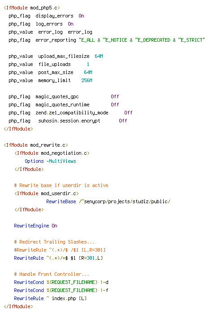
Task: Click the RewriteEngine On directive
Action: (35, 226)
